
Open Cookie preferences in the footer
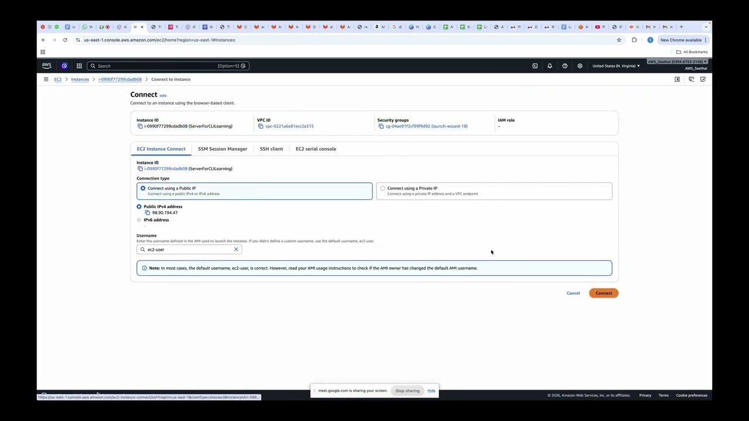(692, 395)
